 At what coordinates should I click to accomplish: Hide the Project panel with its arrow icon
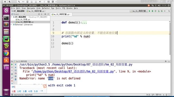pyautogui.click(x=48, y=14)
